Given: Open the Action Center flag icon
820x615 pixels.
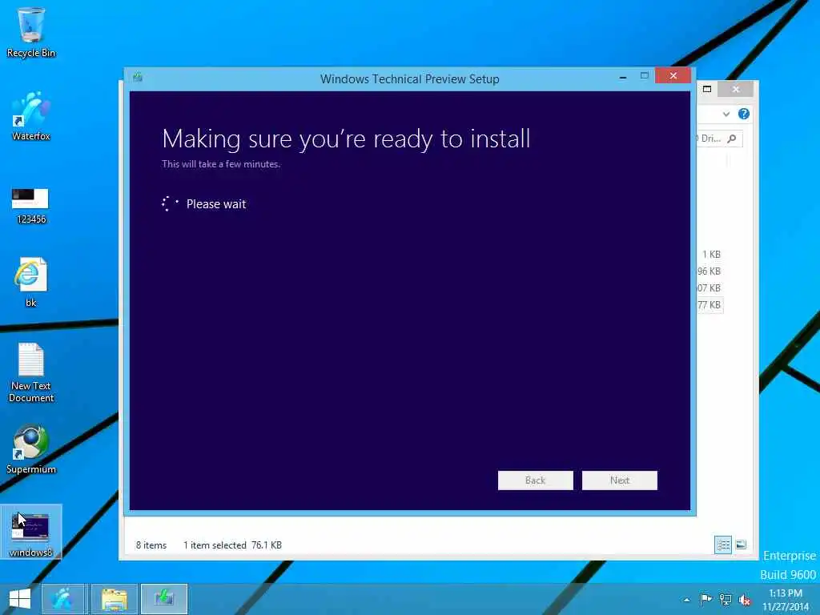Looking at the screenshot, I should 705,599.
